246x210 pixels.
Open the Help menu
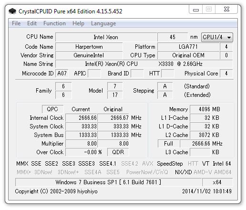pos(78,23)
